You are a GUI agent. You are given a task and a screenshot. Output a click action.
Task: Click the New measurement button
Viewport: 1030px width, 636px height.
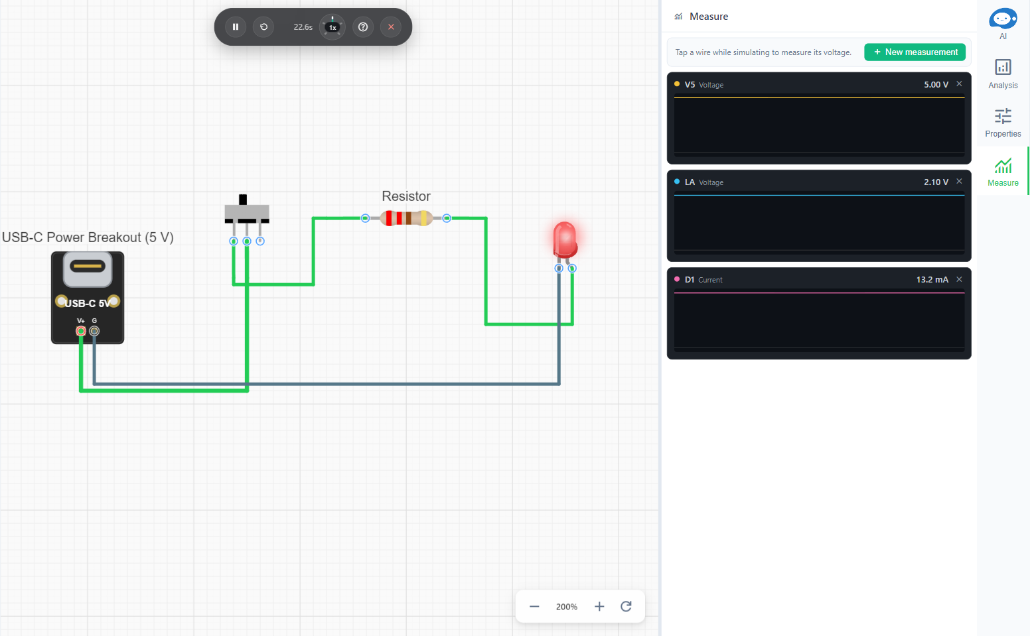[915, 52]
